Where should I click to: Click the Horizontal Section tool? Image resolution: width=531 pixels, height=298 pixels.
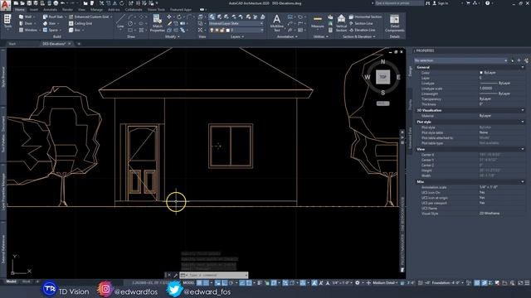tap(365, 17)
